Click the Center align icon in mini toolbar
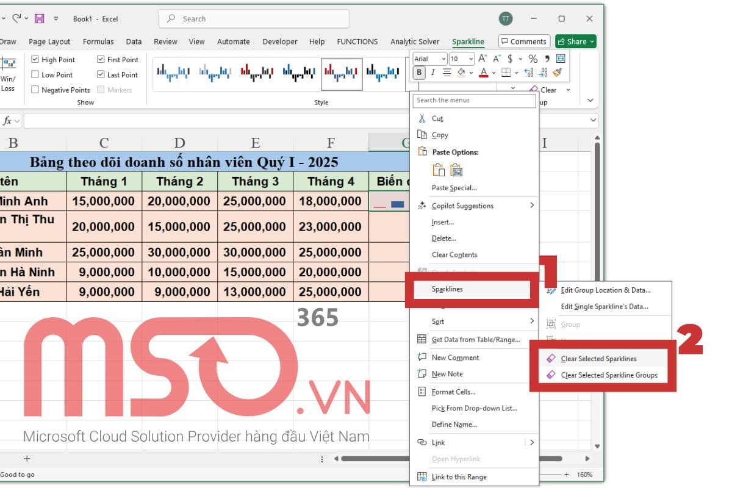 coord(447,73)
